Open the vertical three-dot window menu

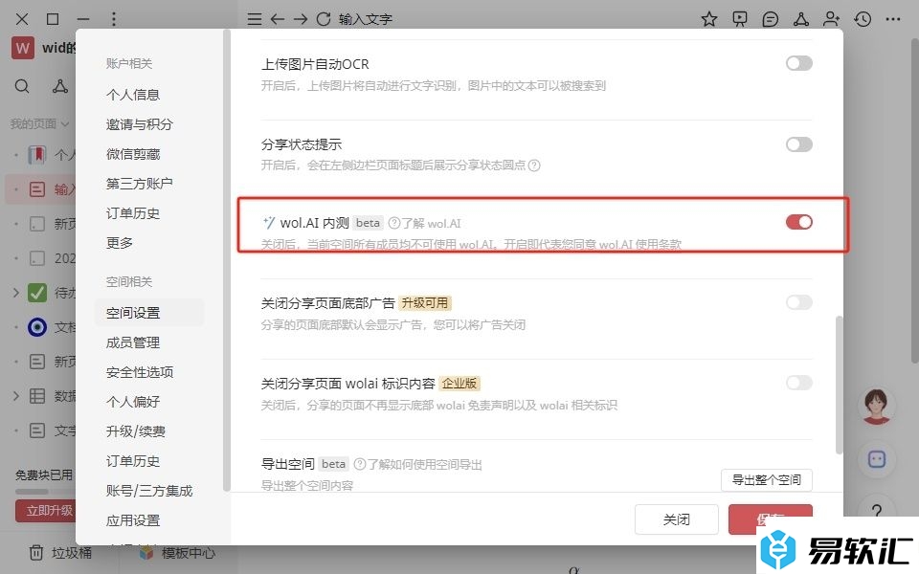pyautogui.click(x=114, y=19)
